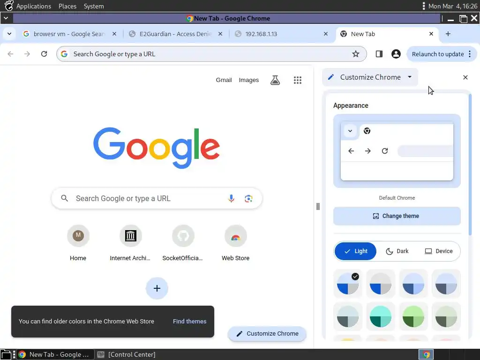Expand the Customize Chrome panel dropdown
This screenshot has width=480, height=360.
[x=410, y=77]
